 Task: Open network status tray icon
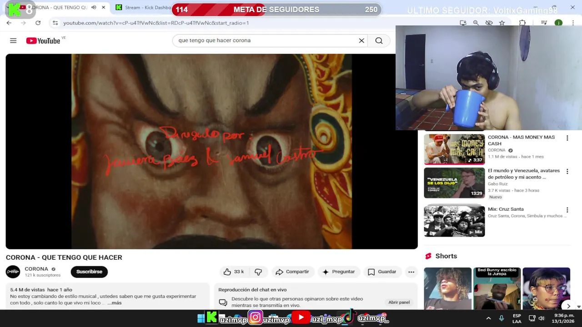tap(532, 318)
